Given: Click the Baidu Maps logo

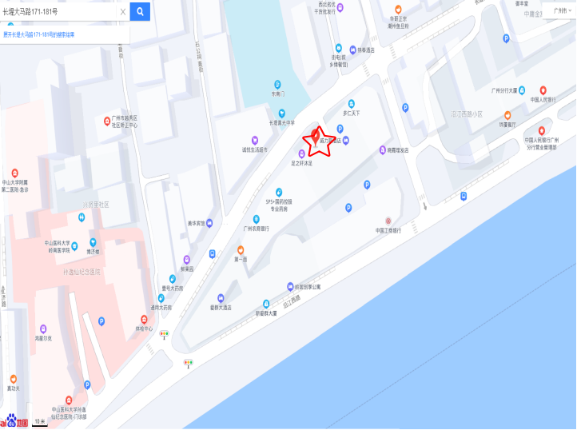Looking at the screenshot, I should pos(14,420).
